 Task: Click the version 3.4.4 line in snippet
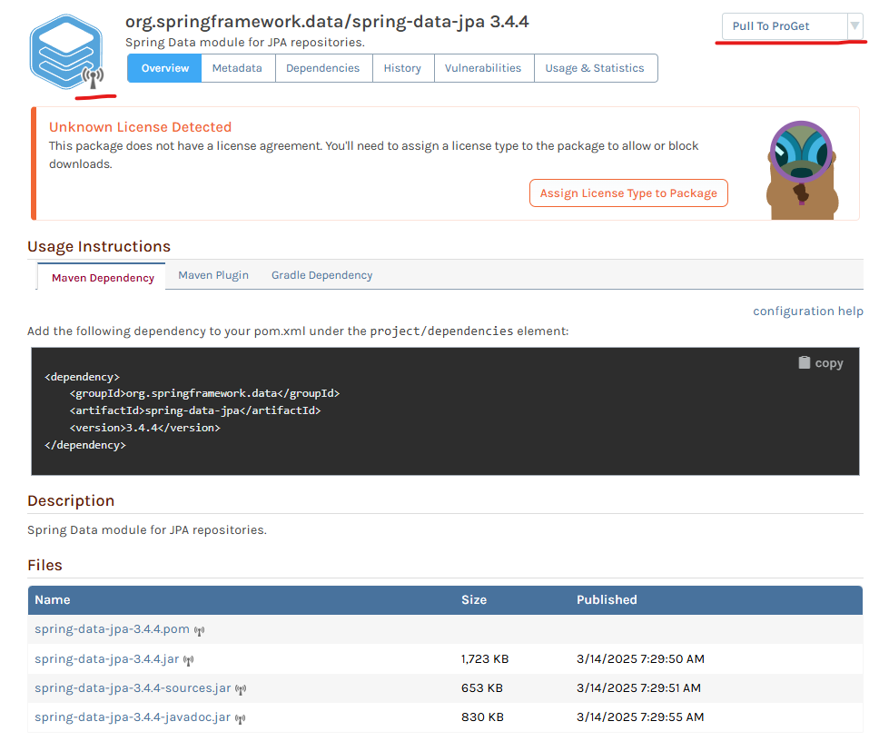tap(145, 428)
